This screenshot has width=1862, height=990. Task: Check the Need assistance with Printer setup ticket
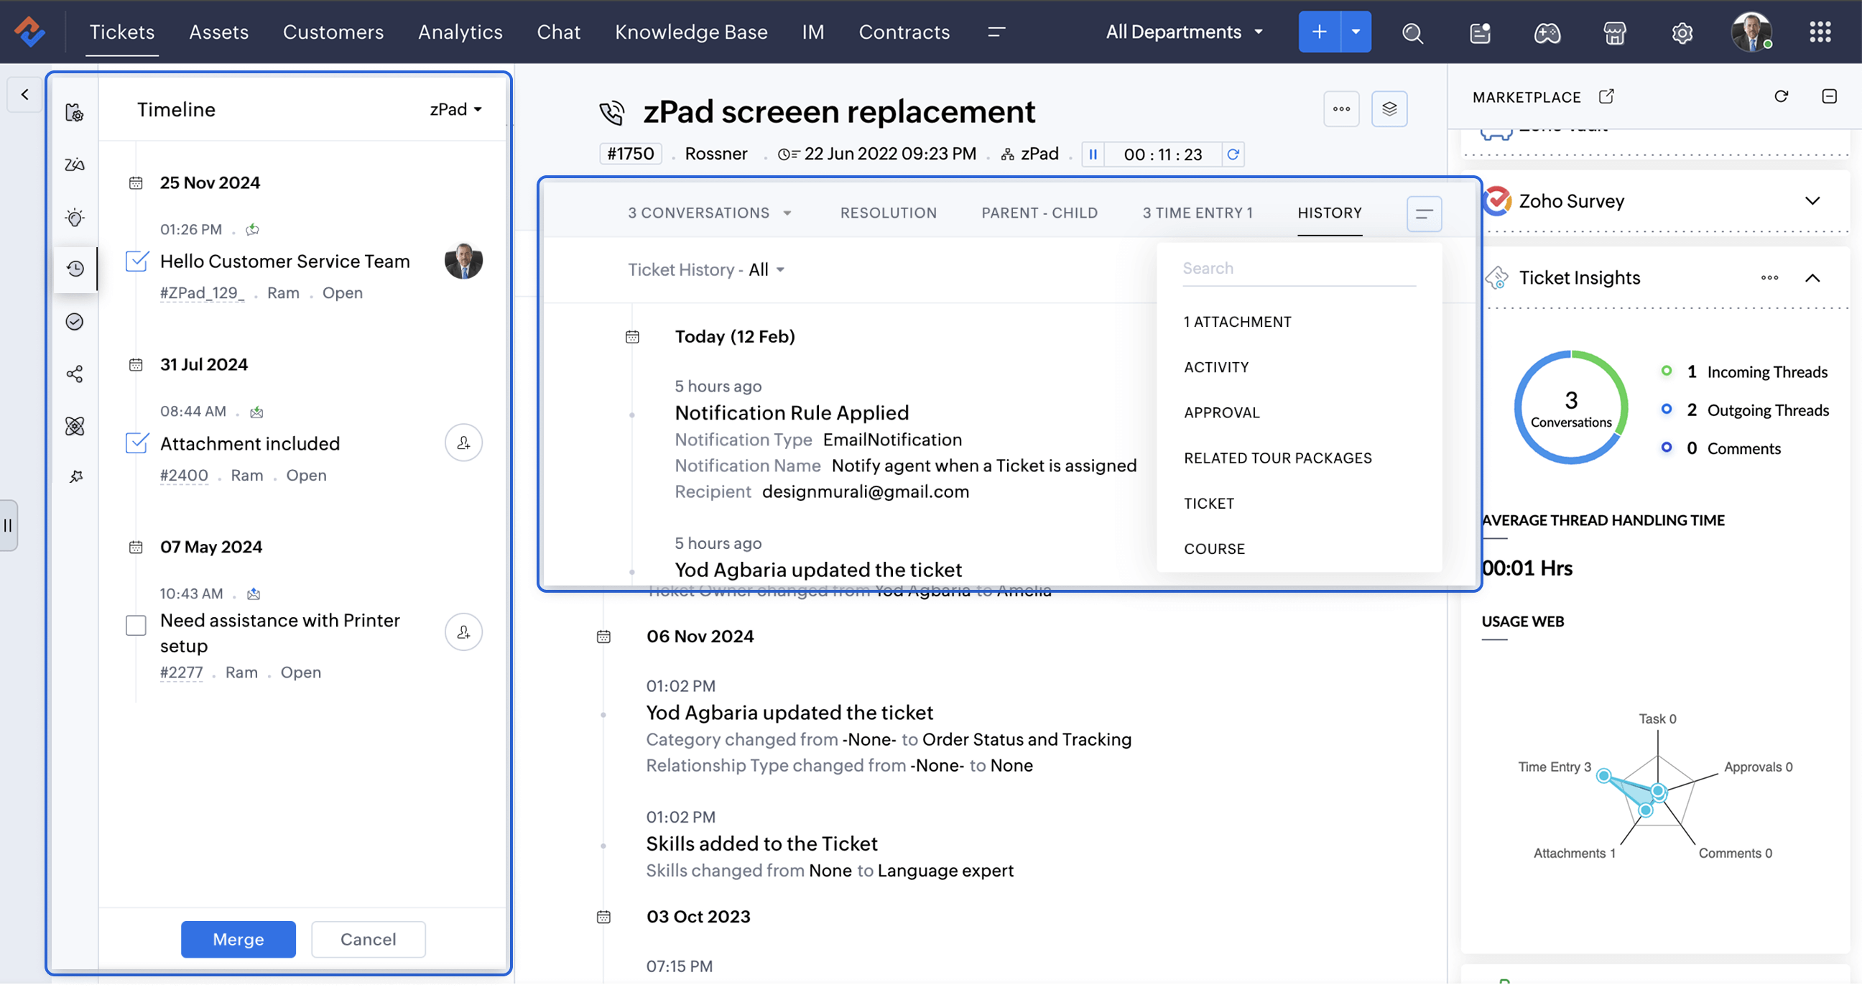136,625
